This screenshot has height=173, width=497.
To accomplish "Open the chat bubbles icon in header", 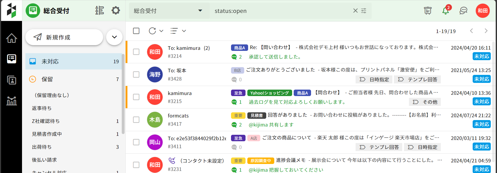I will click(x=463, y=11).
